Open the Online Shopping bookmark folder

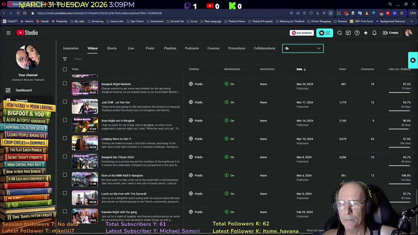click(x=319, y=21)
